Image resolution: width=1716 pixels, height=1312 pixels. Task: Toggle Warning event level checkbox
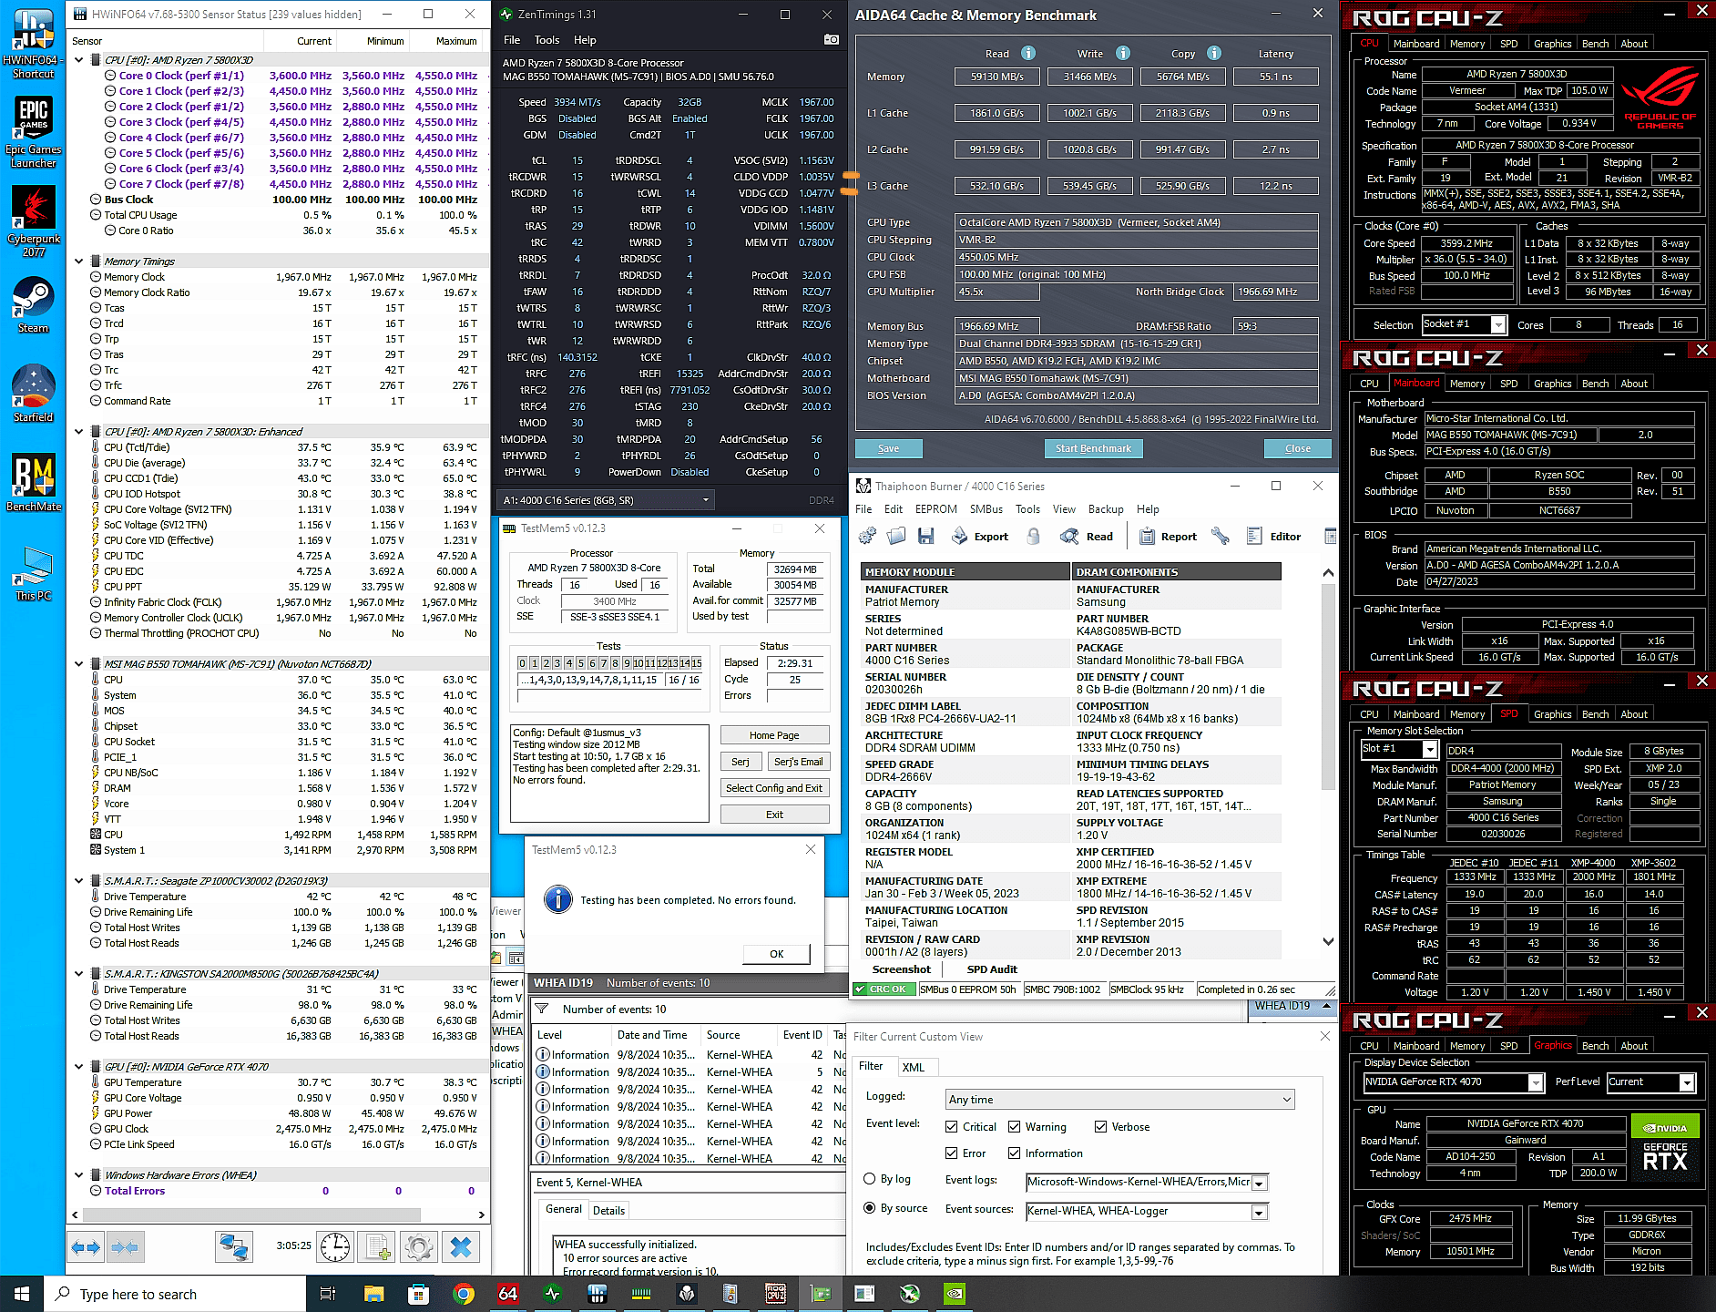[x=1015, y=1127]
